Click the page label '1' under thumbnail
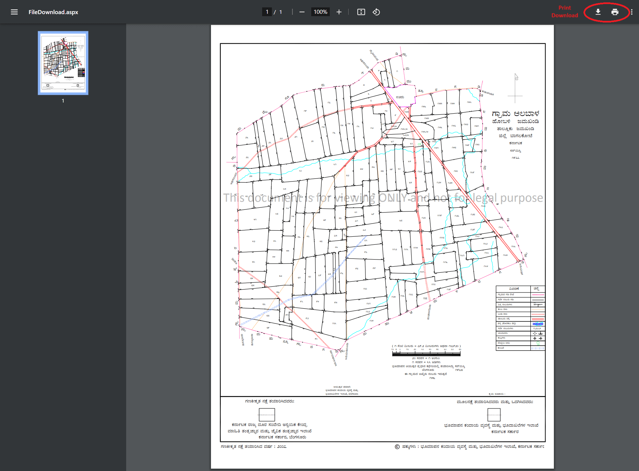 pos(63,100)
